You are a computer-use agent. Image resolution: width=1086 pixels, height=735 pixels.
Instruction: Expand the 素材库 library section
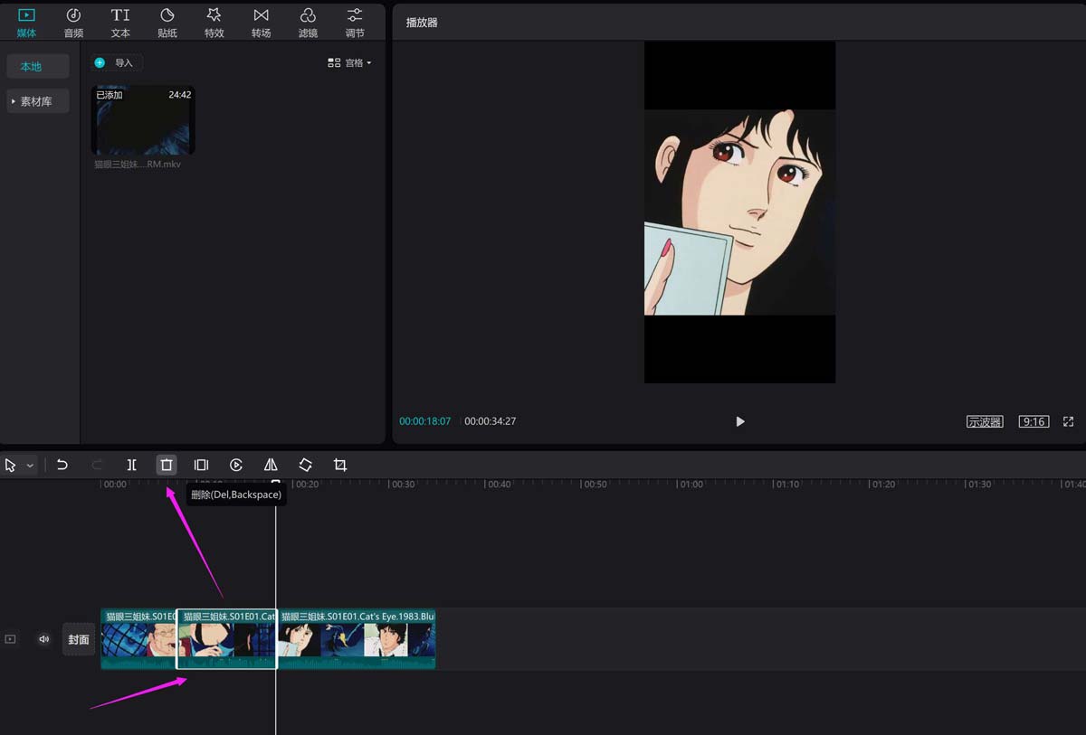coord(37,101)
